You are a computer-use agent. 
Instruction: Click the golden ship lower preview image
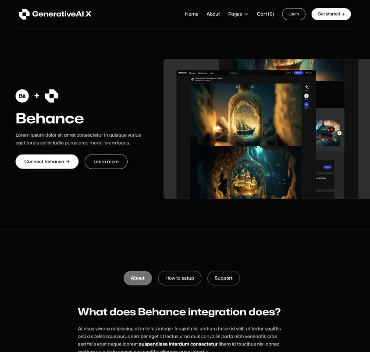click(x=246, y=172)
